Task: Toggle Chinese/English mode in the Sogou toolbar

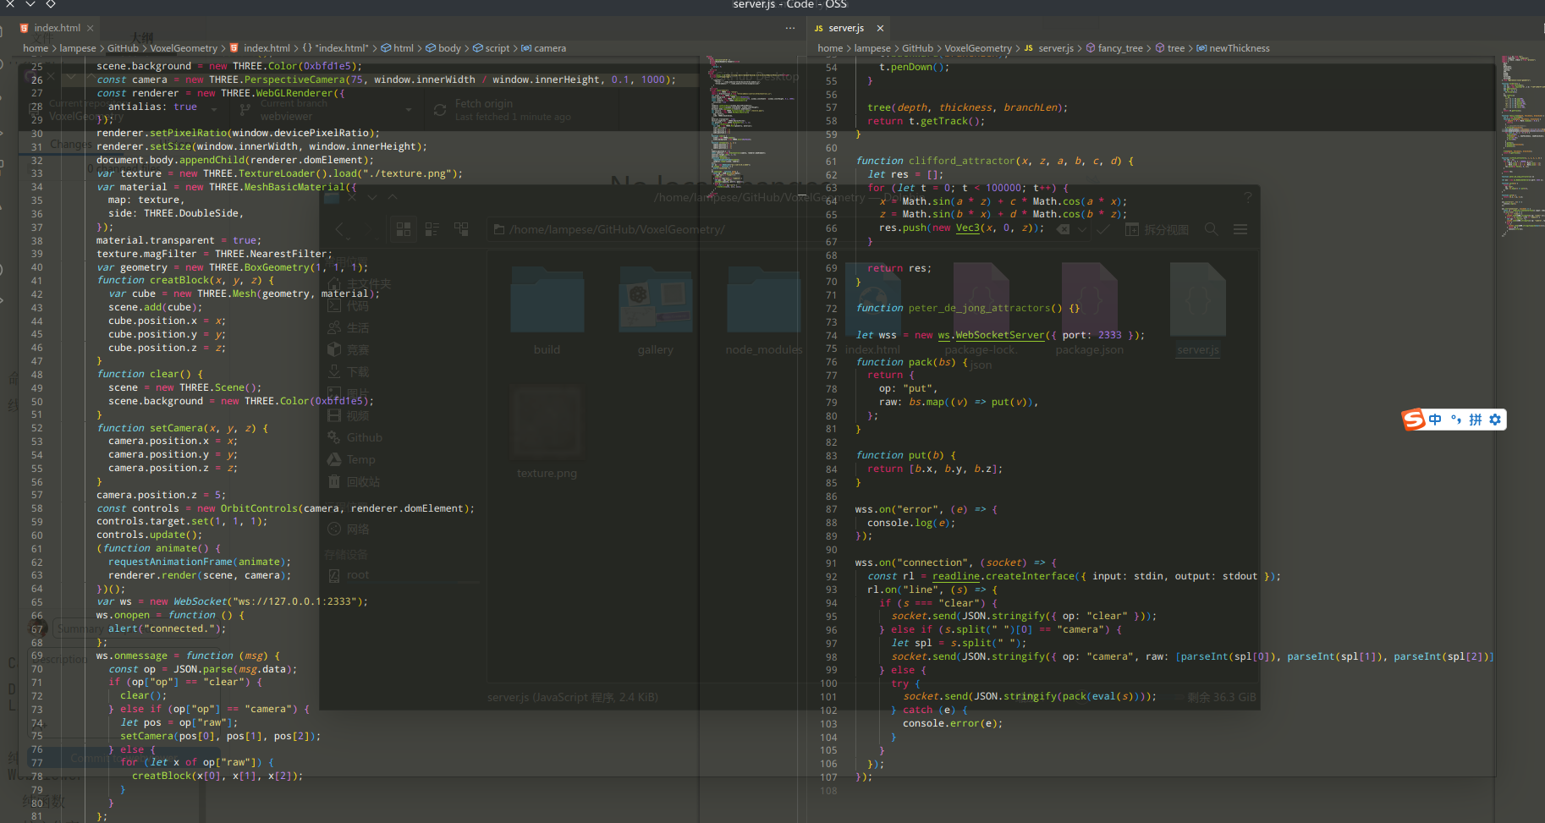Action: [x=1435, y=420]
